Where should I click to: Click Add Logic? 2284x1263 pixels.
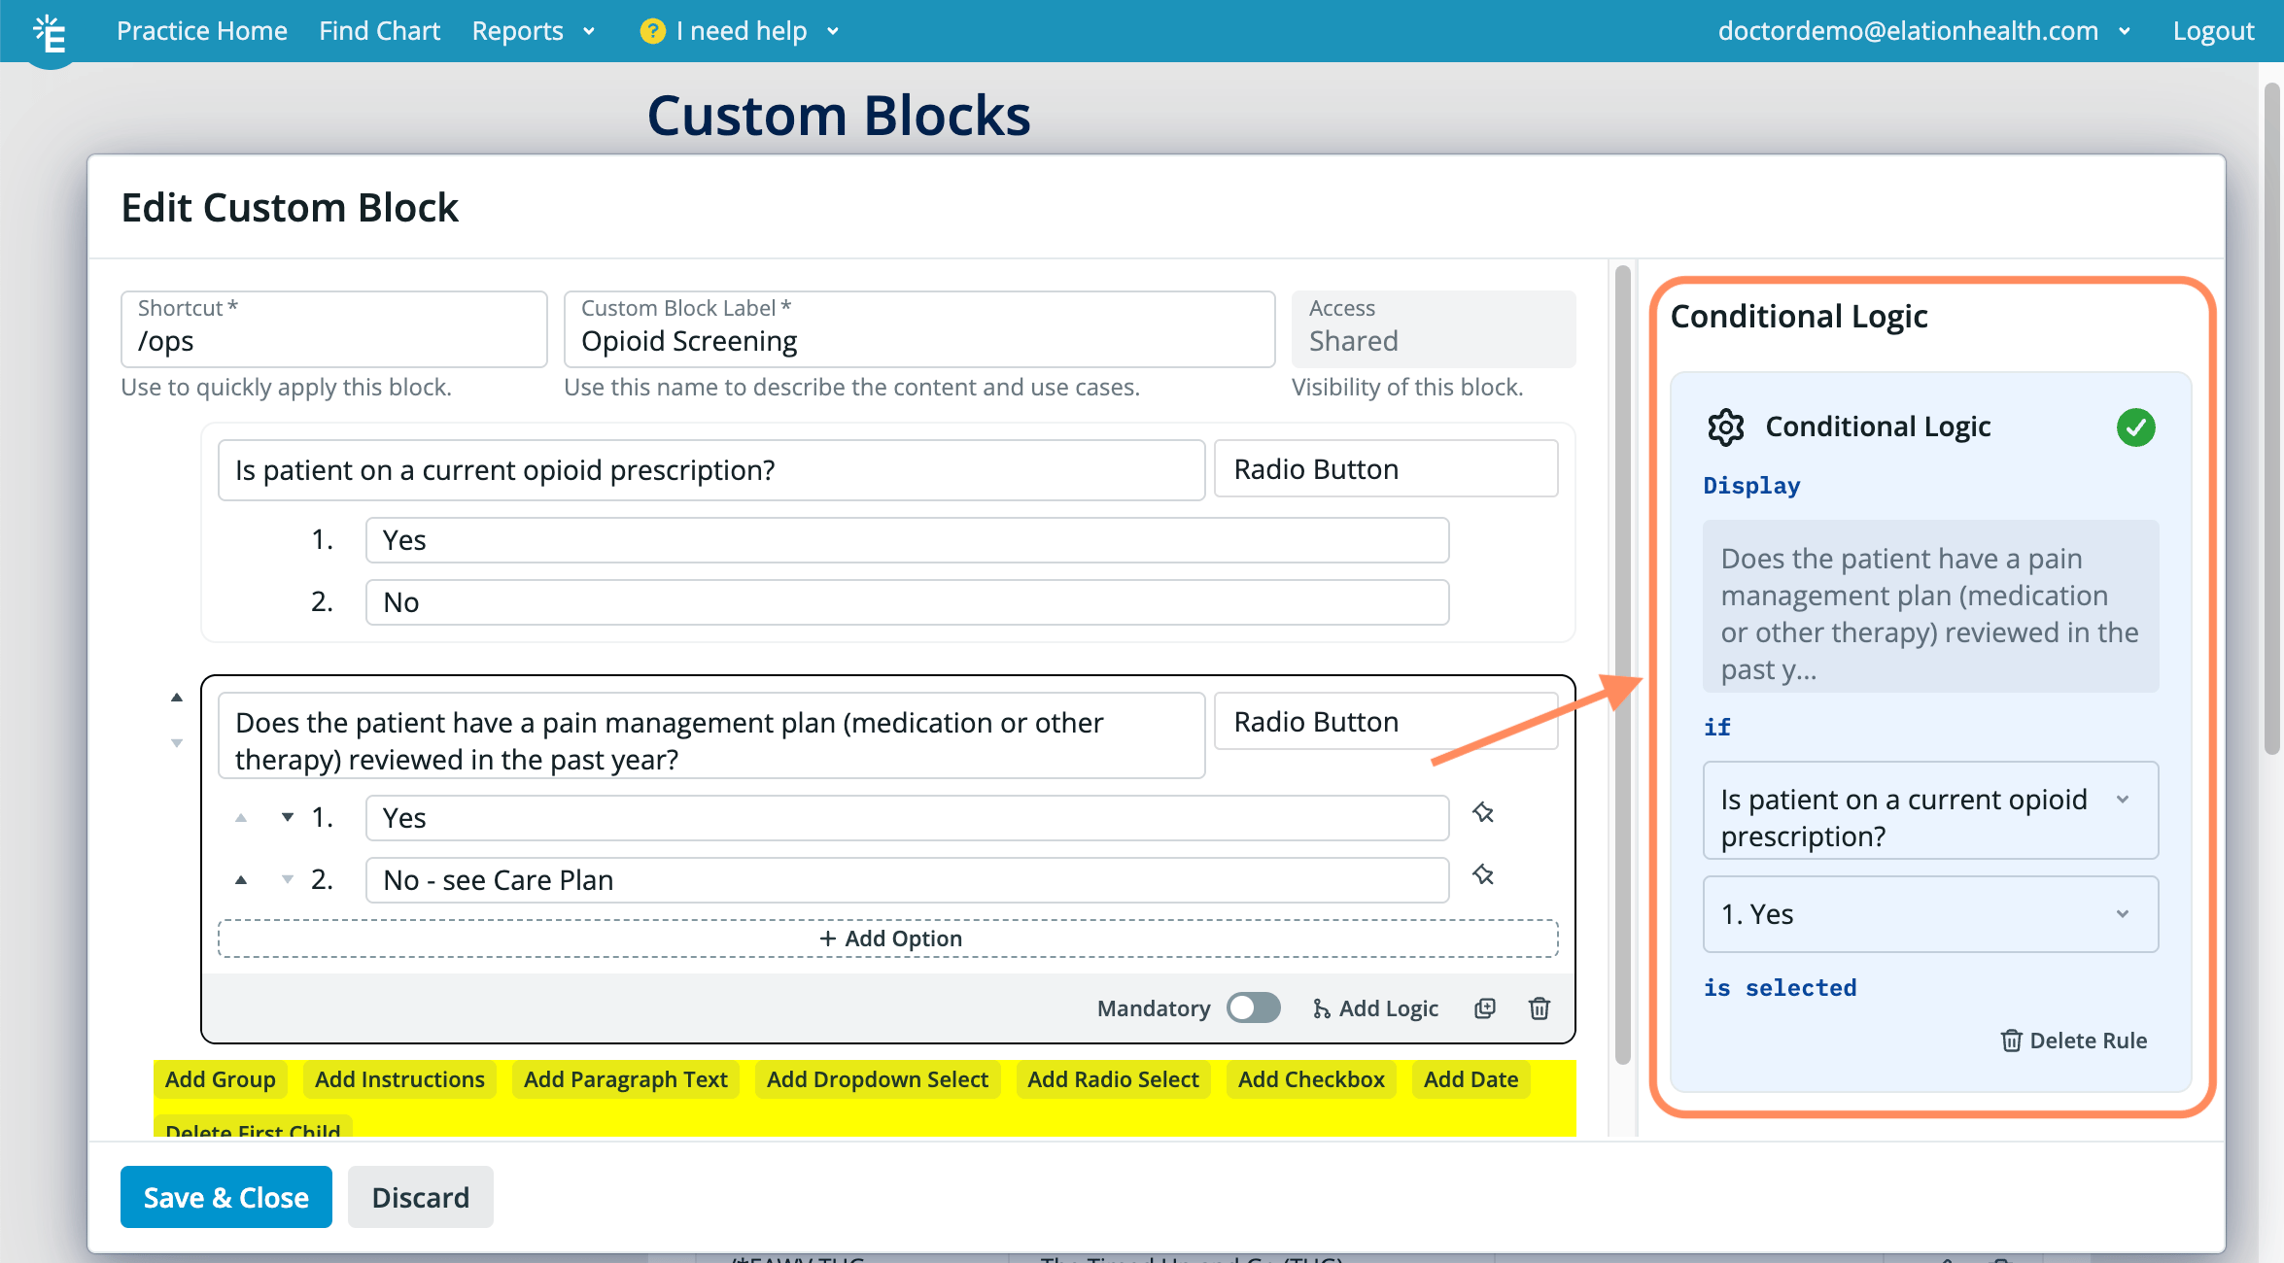(x=1375, y=1008)
